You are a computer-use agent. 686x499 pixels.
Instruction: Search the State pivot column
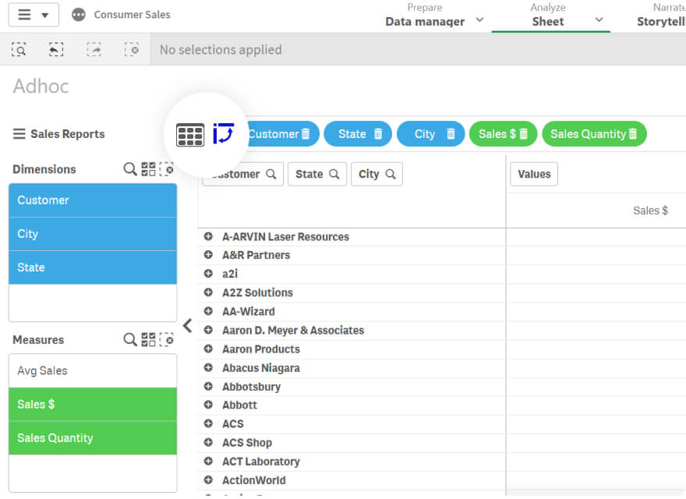pyautogui.click(x=334, y=174)
